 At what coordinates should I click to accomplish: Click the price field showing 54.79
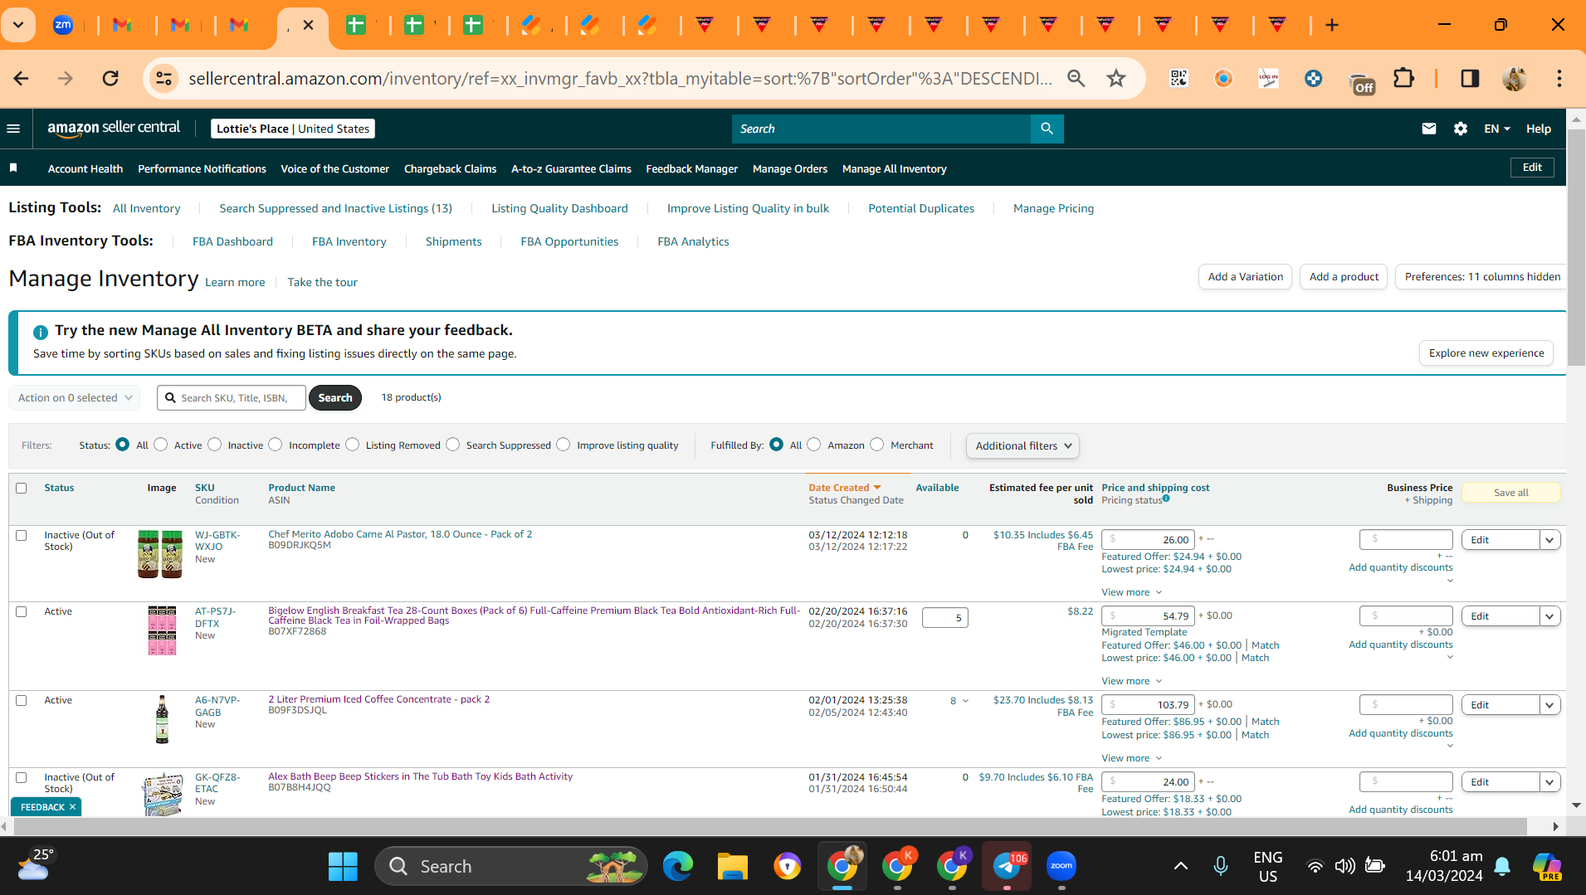1149,616
